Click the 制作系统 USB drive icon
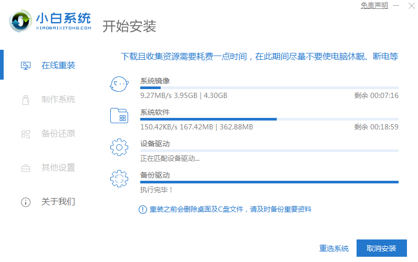 [25, 100]
